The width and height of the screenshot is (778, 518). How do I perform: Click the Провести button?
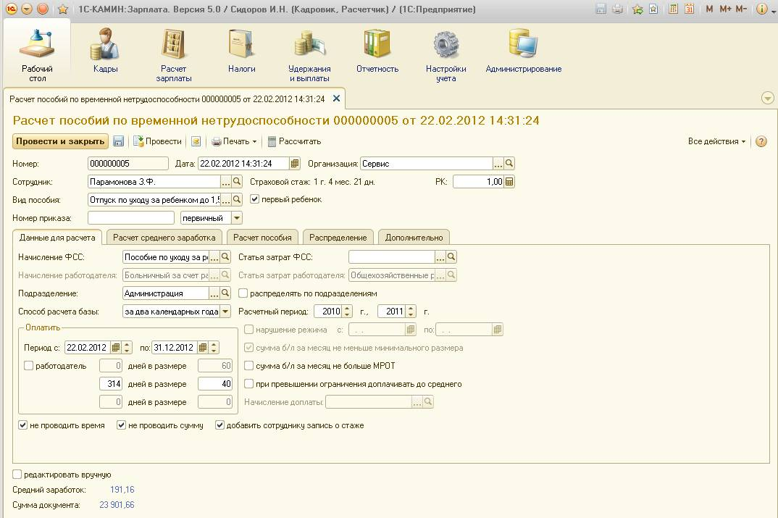tap(157, 141)
